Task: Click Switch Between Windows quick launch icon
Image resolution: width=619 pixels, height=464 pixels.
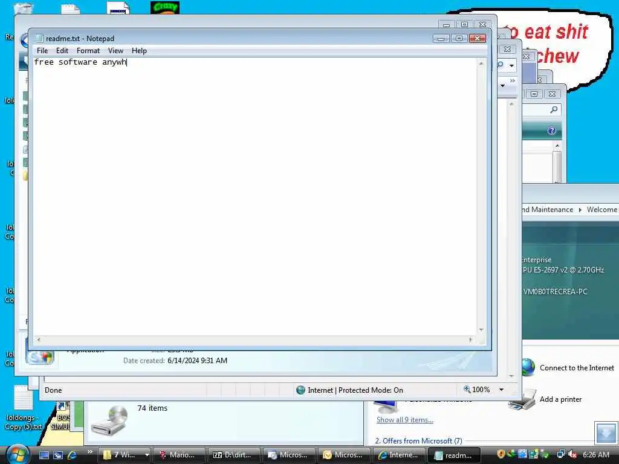Action: click(x=58, y=455)
